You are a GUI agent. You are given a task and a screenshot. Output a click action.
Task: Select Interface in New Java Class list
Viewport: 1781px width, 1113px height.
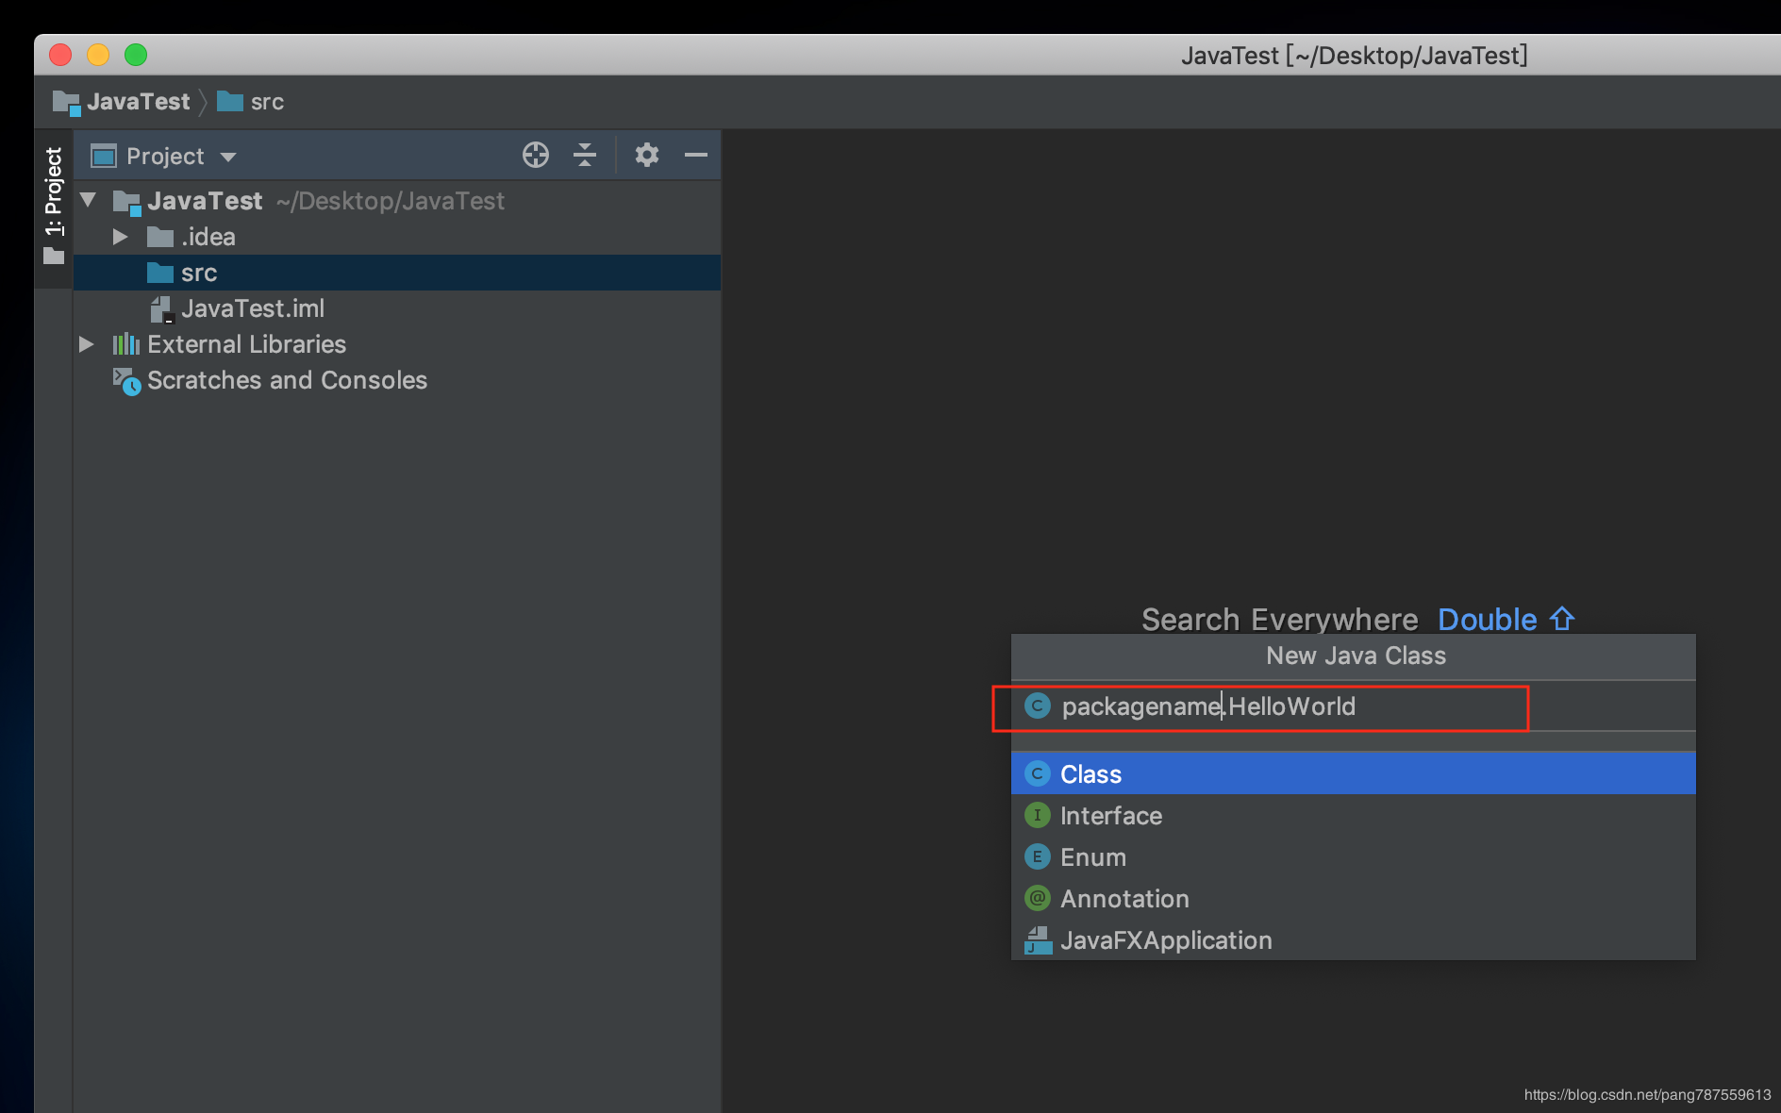1353,815
